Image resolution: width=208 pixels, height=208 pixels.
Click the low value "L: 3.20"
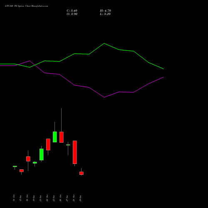point(105,14)
